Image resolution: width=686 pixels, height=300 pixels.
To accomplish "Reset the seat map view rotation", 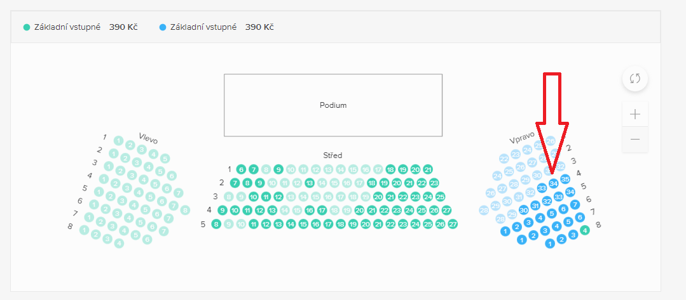I will 635,79.
